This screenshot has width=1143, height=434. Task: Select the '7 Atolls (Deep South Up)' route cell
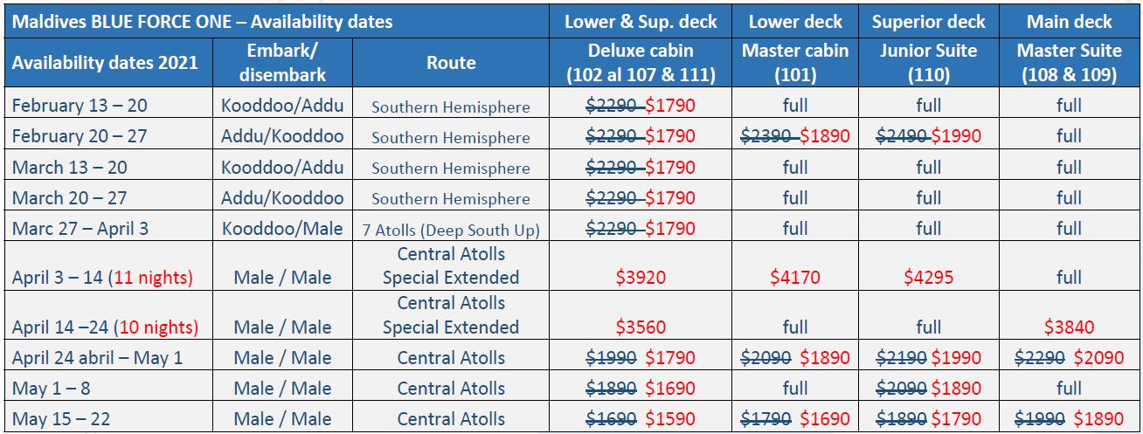[451, 230]
